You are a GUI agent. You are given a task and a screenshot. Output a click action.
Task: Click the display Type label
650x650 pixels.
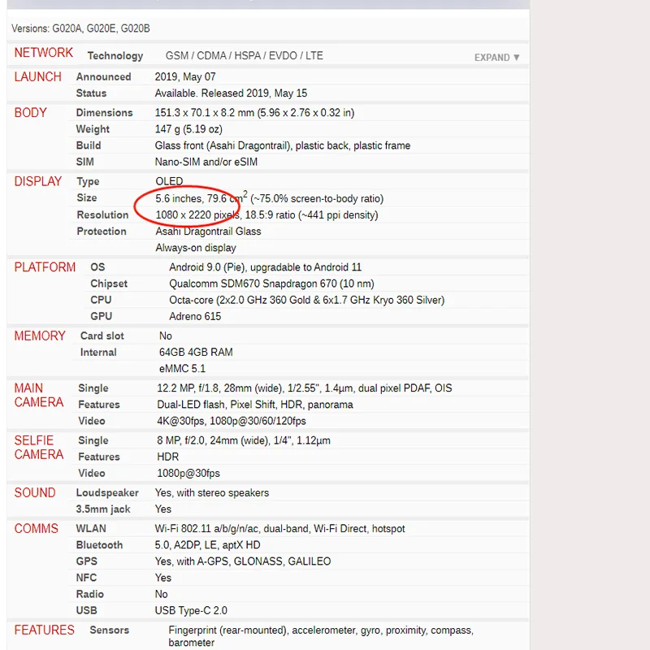tap(88, 181)
